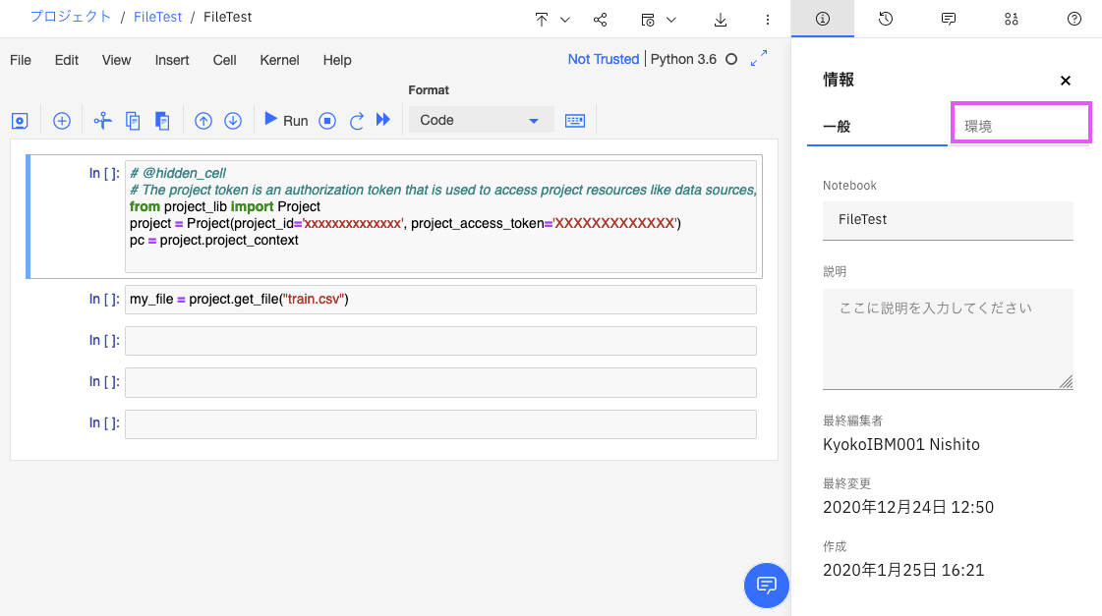
Task: Click the help question mark icon
Action: [1073, 19]
